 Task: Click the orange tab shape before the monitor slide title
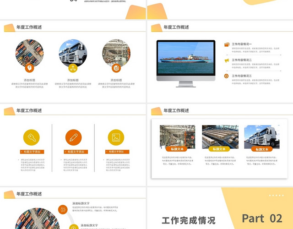(x=157, y=28)
